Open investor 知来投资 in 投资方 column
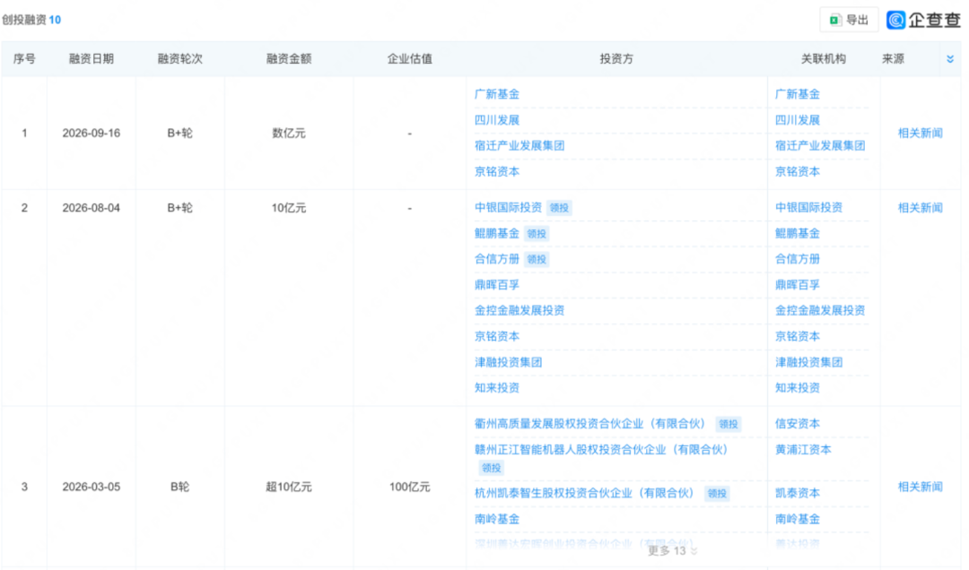The image size is (969, 570). pos(497,388)
